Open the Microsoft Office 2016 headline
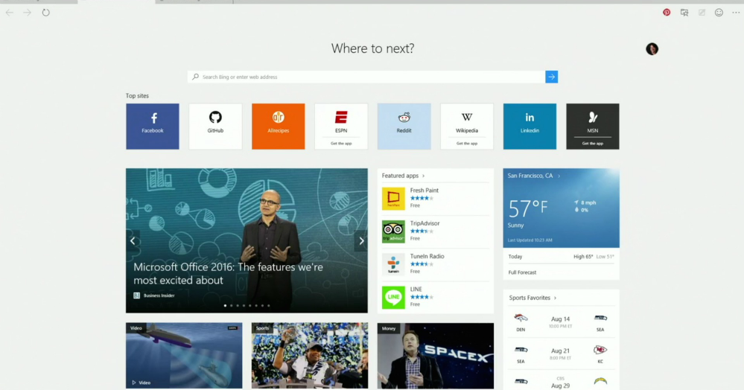Viewport: 744px width, 390px height. coord(228,273)
